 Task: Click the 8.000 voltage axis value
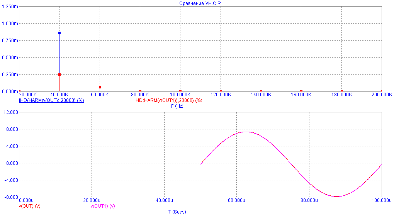pyautogui.click(x=12, y=129)
